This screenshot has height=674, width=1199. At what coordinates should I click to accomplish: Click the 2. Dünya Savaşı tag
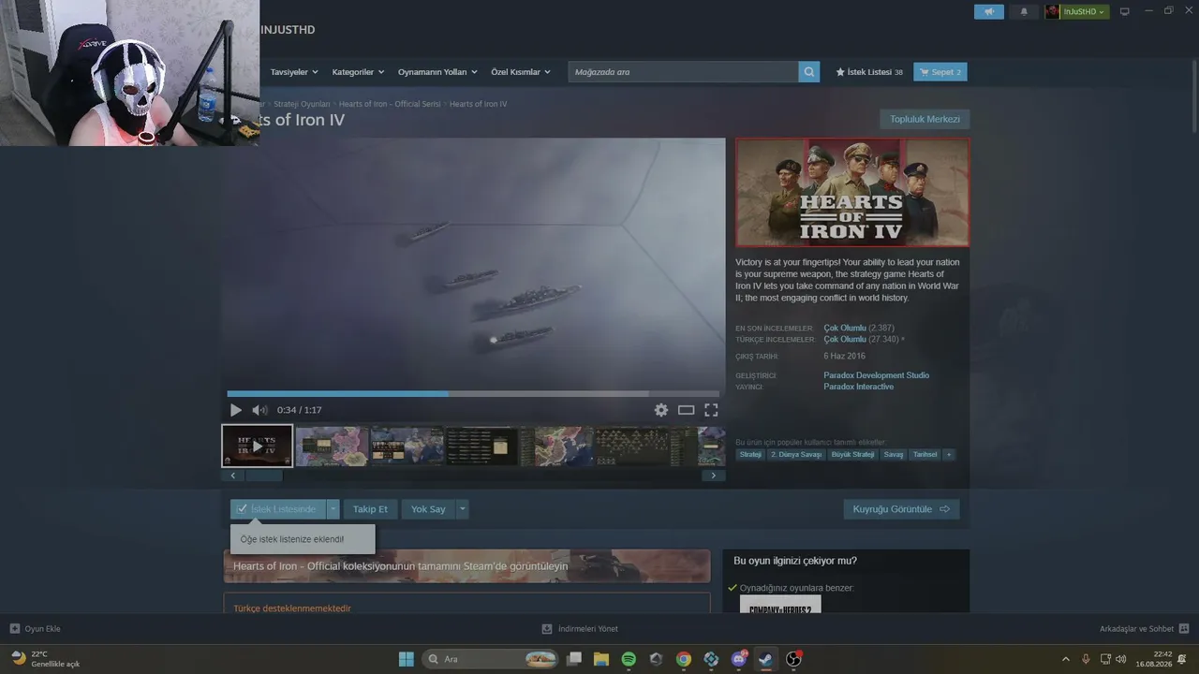tap(796, 455)
